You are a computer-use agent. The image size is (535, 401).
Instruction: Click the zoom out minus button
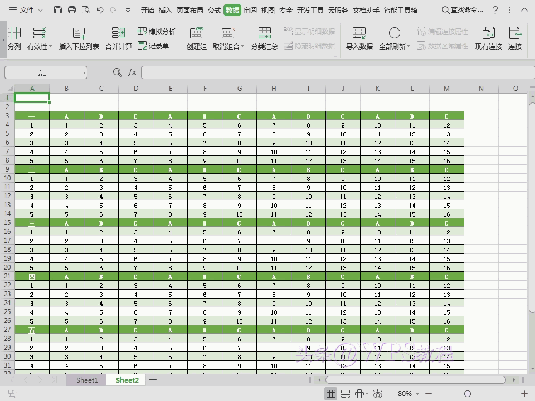pos(429,394)
